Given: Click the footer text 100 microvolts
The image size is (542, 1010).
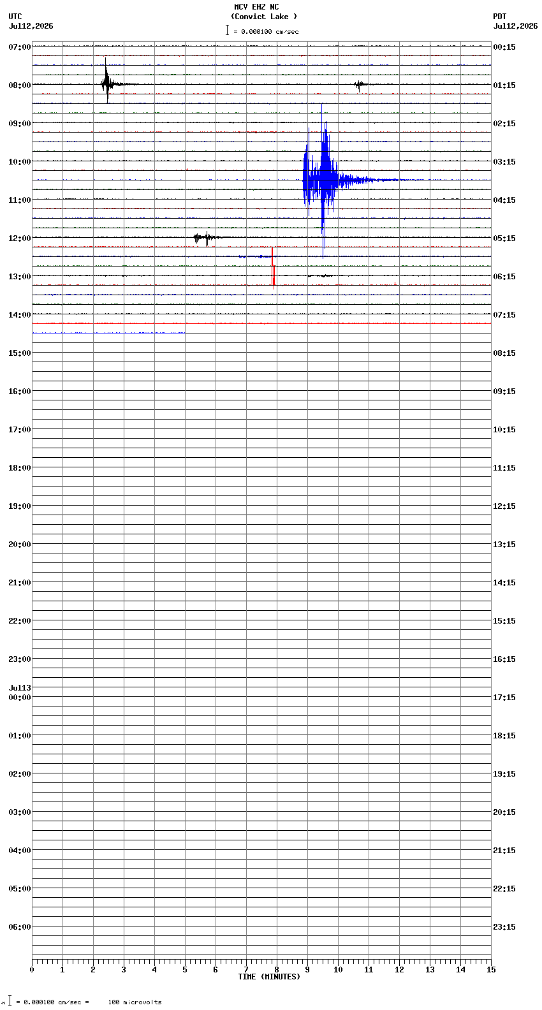Looking at the screenshot, I should point(135,1002).
